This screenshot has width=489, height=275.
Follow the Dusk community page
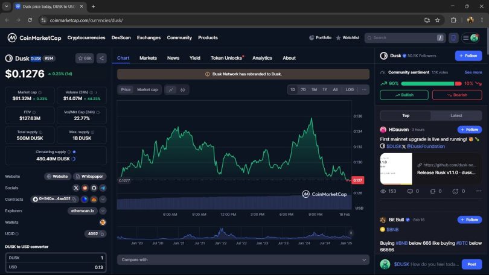468,55
